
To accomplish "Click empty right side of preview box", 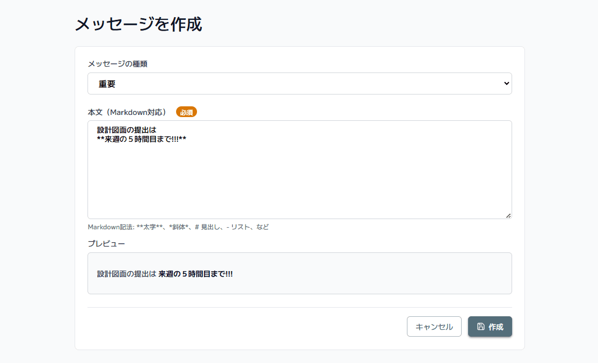I will click(x=403, y=274).
